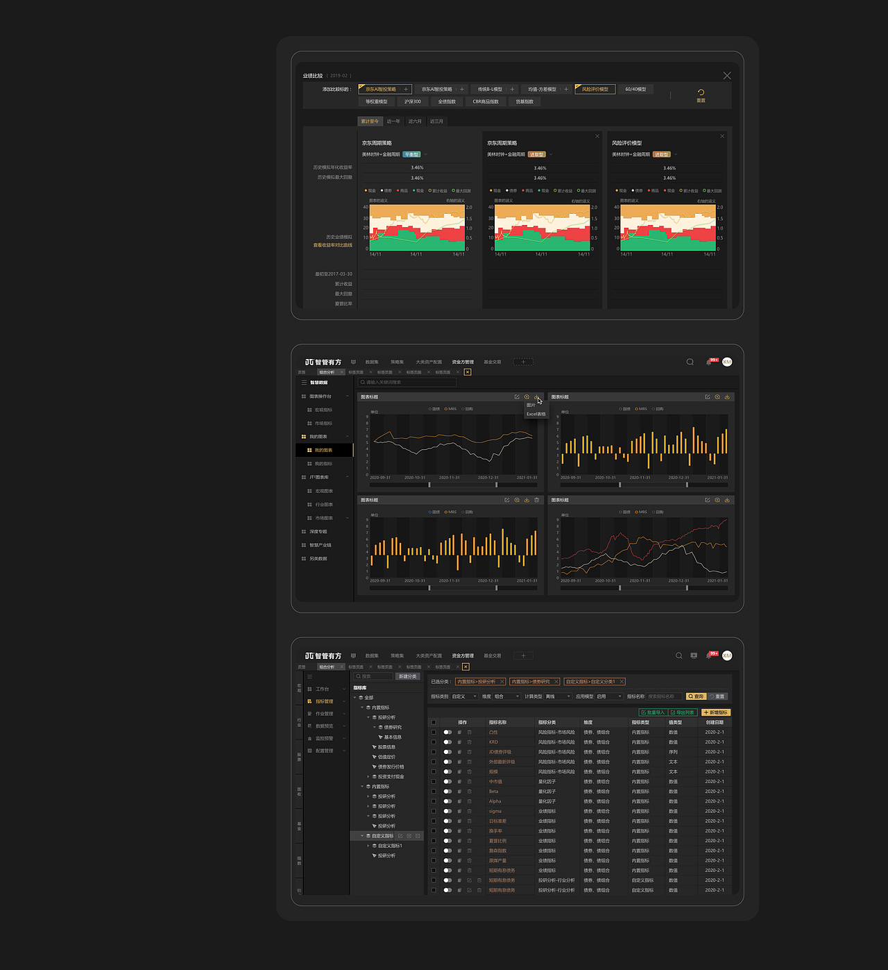This screenshot has height=970, width=888.
Task: Tick the select-all checkbox in the table header
Action: pos(434,722)
